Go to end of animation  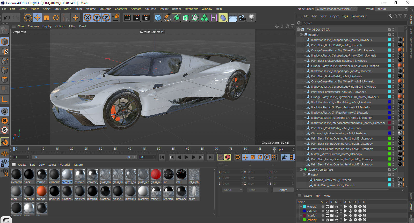211,157
